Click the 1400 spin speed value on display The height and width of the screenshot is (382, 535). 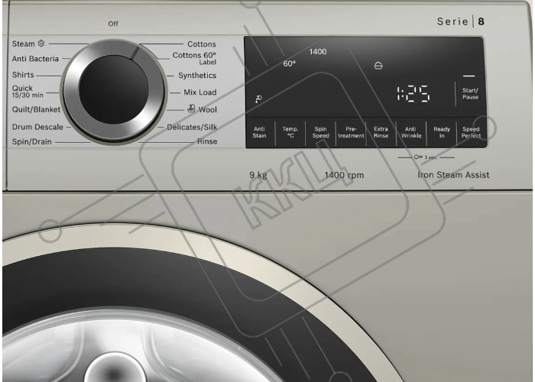click(318, 51)
